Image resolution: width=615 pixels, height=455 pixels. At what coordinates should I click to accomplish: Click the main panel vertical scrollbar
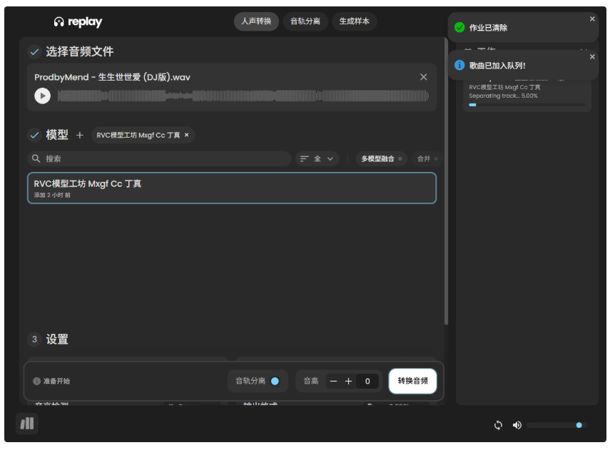point(446,181)
